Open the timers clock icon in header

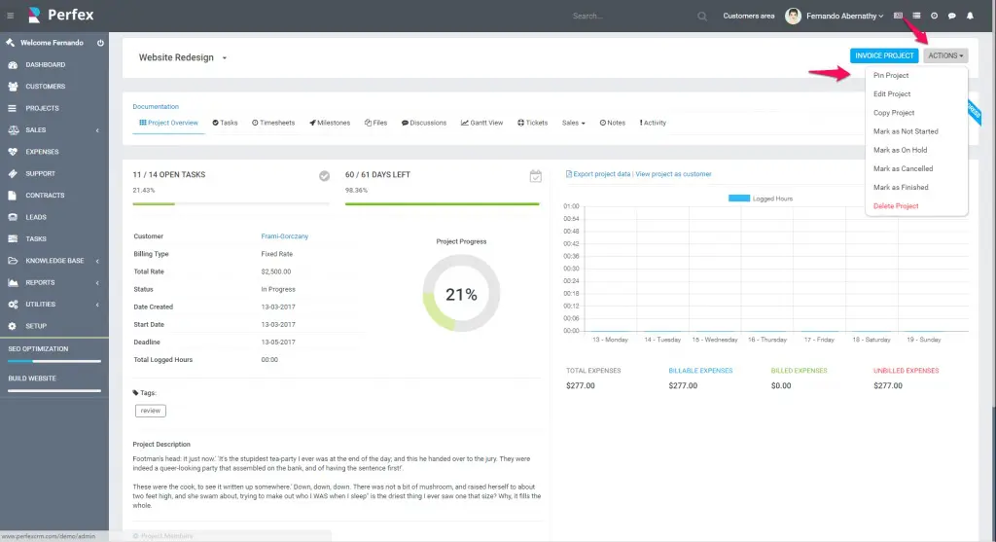(934, 16)
